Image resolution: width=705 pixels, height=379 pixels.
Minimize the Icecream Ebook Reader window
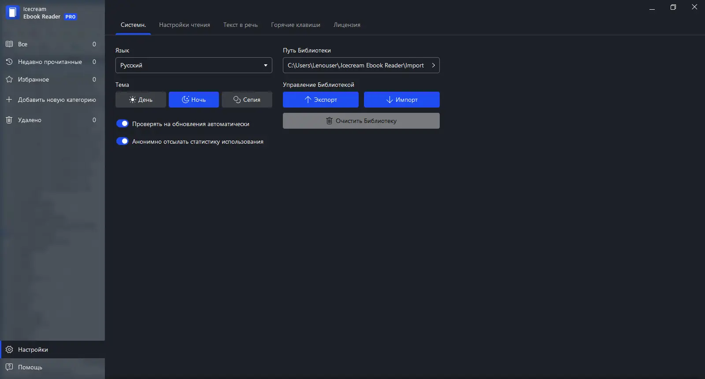point(652,7)
